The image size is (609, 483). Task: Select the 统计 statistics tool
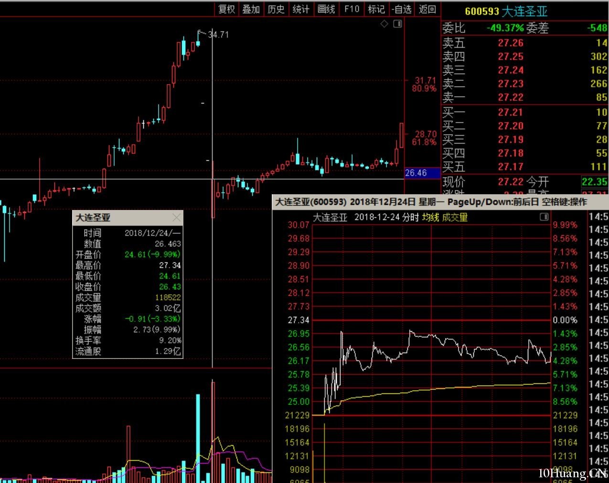[x=301, y=9]
